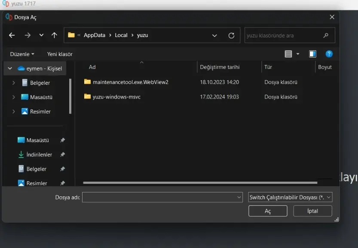358x248 pixels.
Task: Click the address bar folder icon
Action: click(x=71, y=35)
